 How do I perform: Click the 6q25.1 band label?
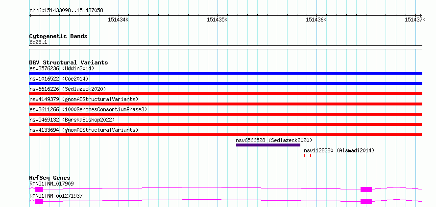[38, 42]
